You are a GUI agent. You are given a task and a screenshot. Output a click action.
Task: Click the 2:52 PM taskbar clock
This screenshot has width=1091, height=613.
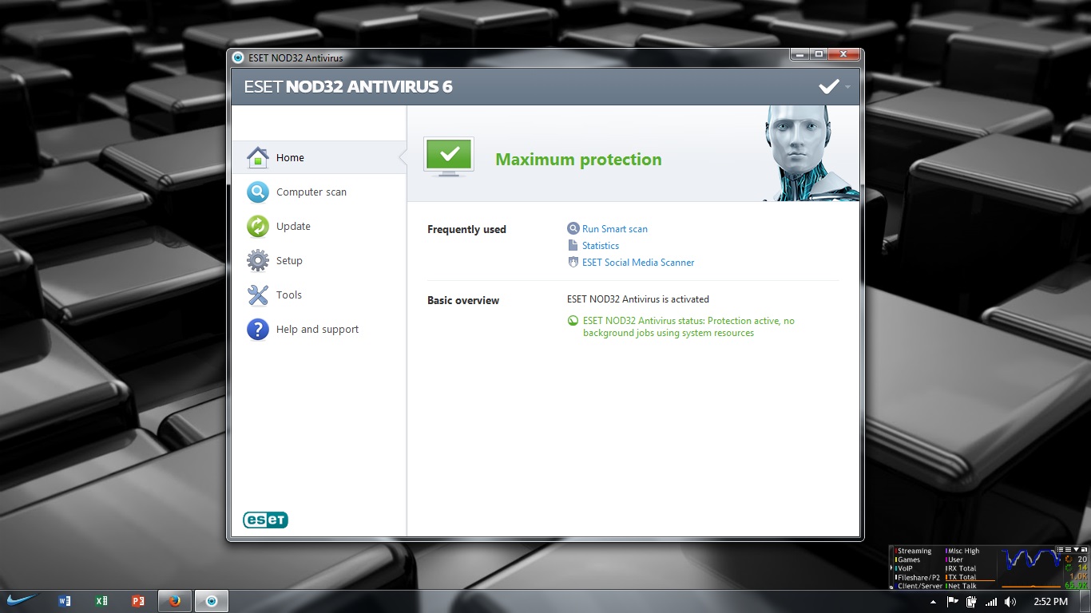coord(1051,602)
